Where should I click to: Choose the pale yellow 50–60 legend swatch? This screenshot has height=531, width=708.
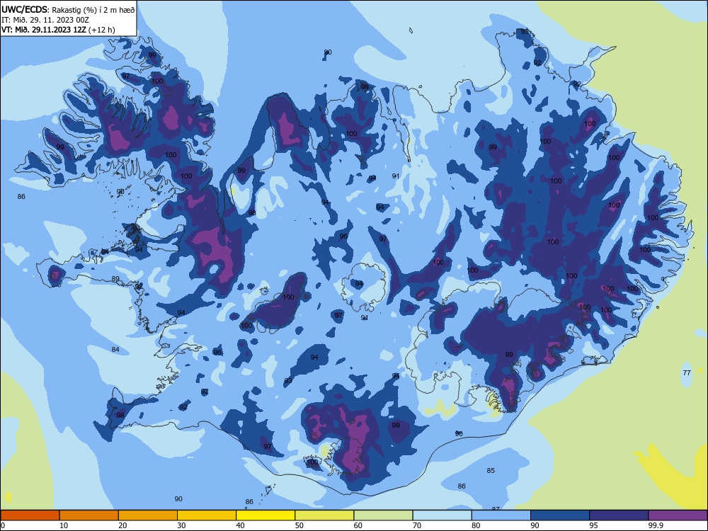[x=324, y=515]
